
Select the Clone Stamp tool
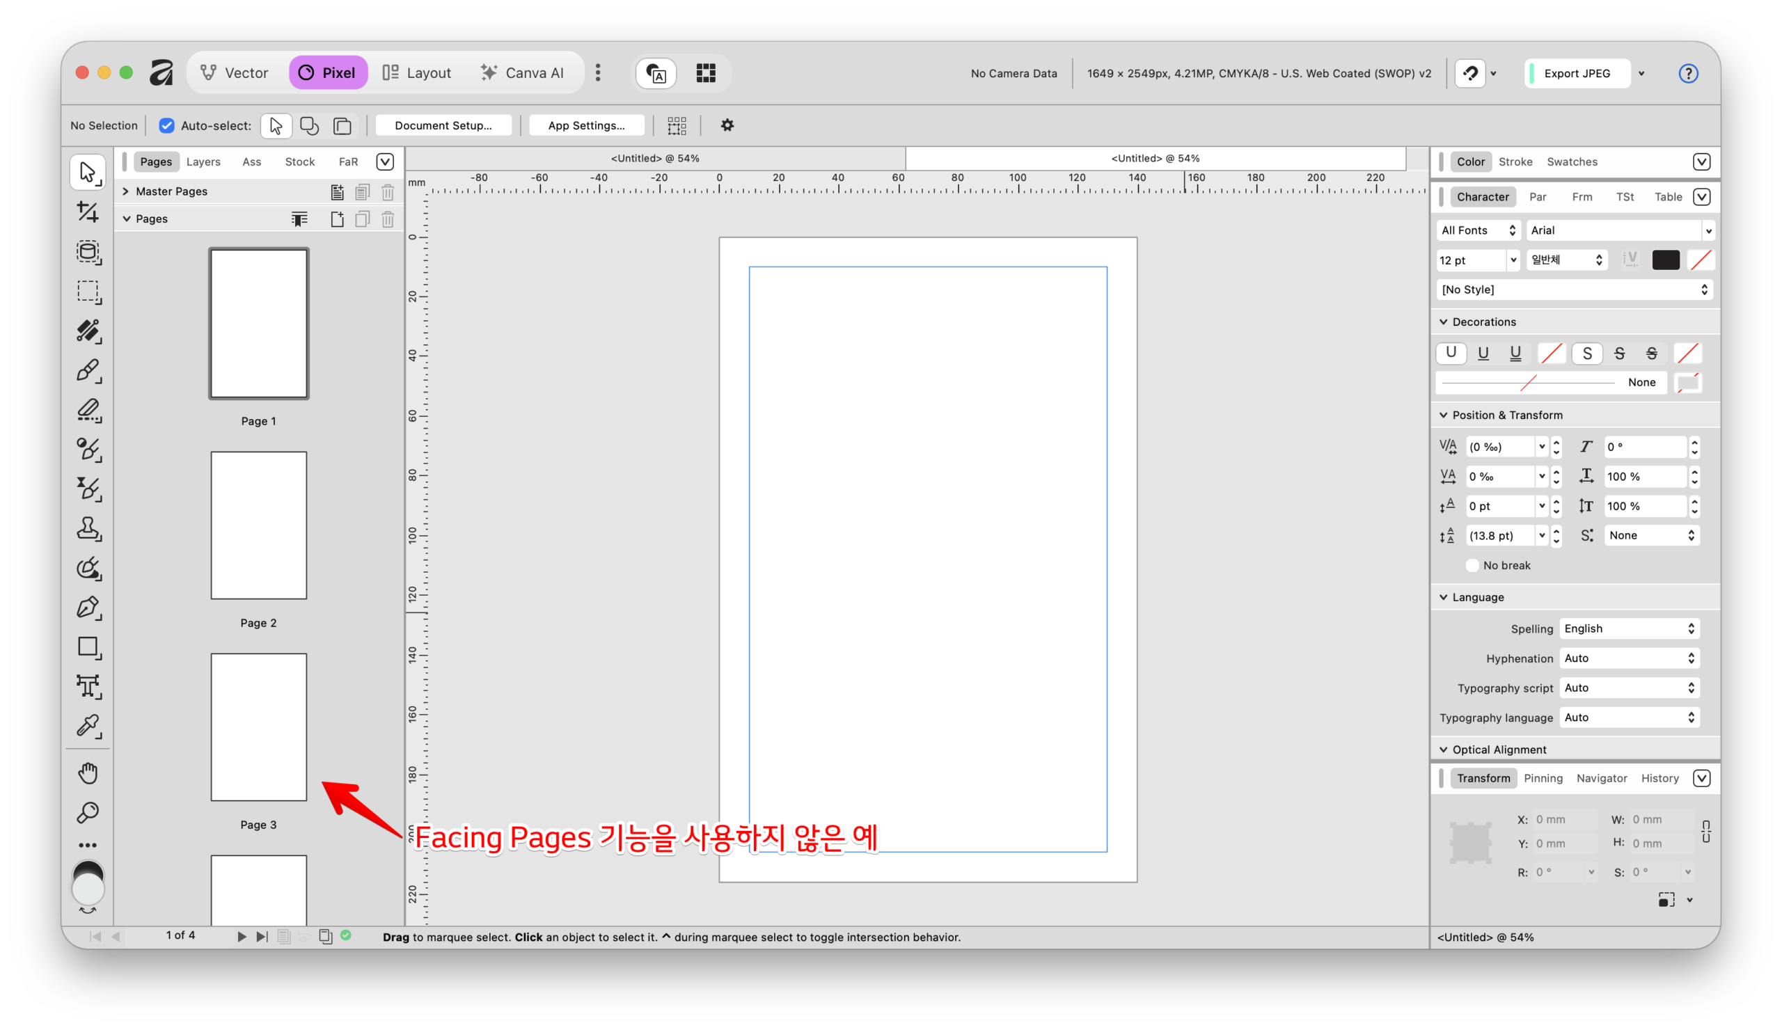[x=88, y=528]
